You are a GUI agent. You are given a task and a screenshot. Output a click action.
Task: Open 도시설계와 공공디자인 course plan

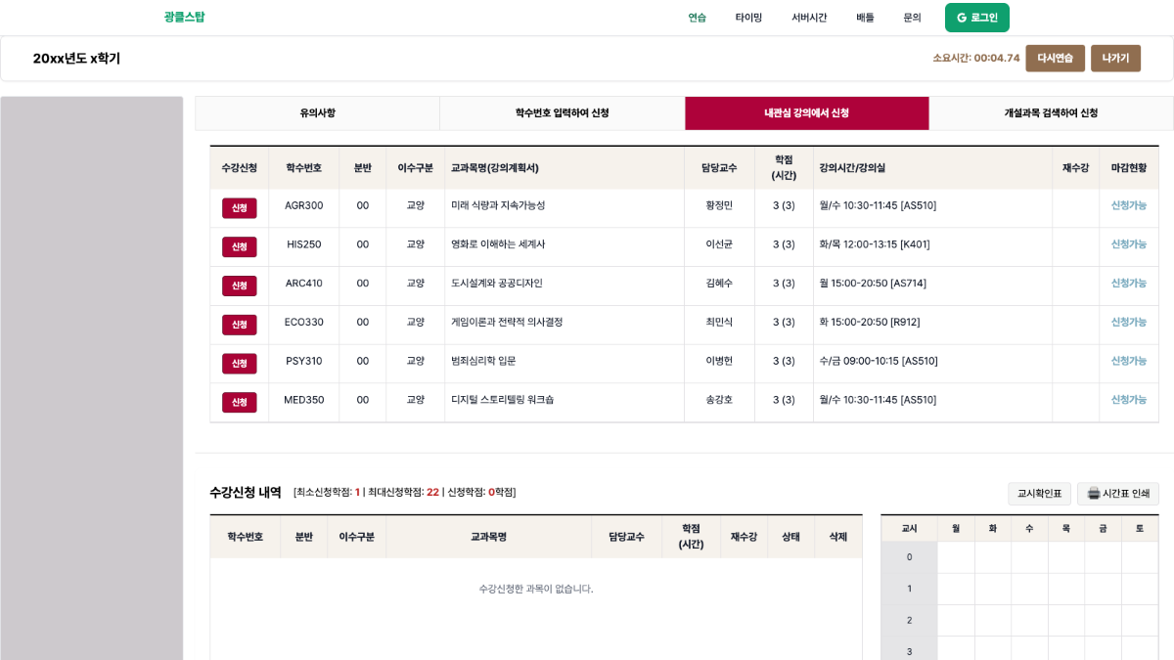point(496,284)
